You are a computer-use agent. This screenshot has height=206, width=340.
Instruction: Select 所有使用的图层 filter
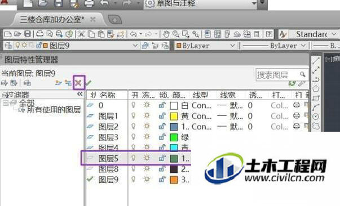[x=54, y=110]
